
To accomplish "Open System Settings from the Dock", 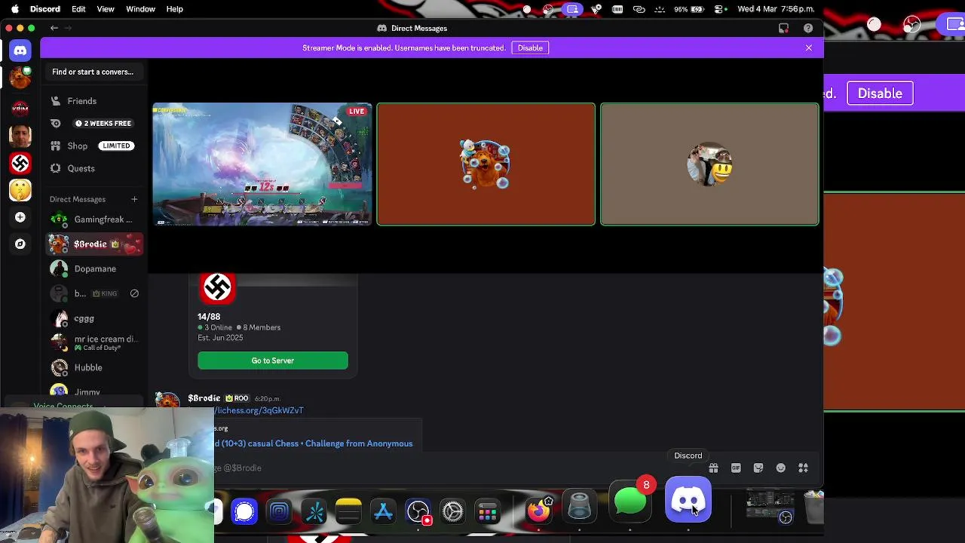I will (x=453, y=513).
